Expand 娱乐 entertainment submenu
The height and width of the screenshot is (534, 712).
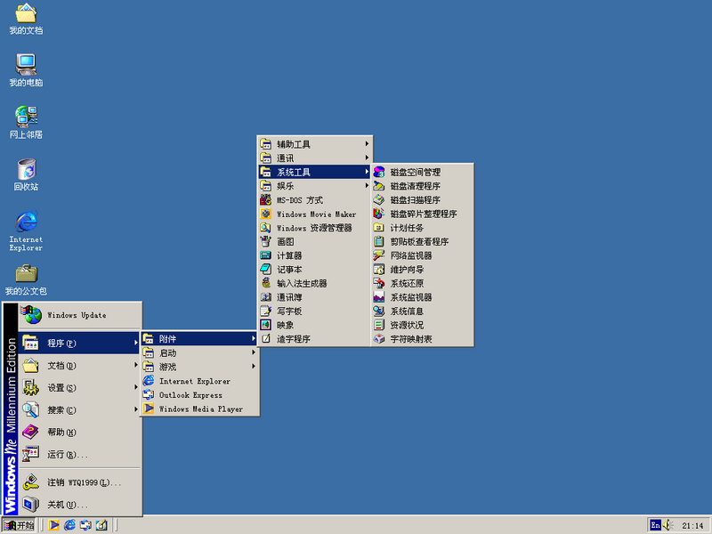pyautogui.click(x=314, y=186)
